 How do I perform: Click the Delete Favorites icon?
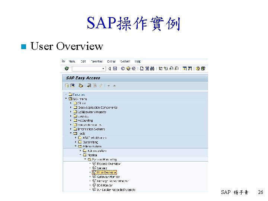click(x=95, y=86)
